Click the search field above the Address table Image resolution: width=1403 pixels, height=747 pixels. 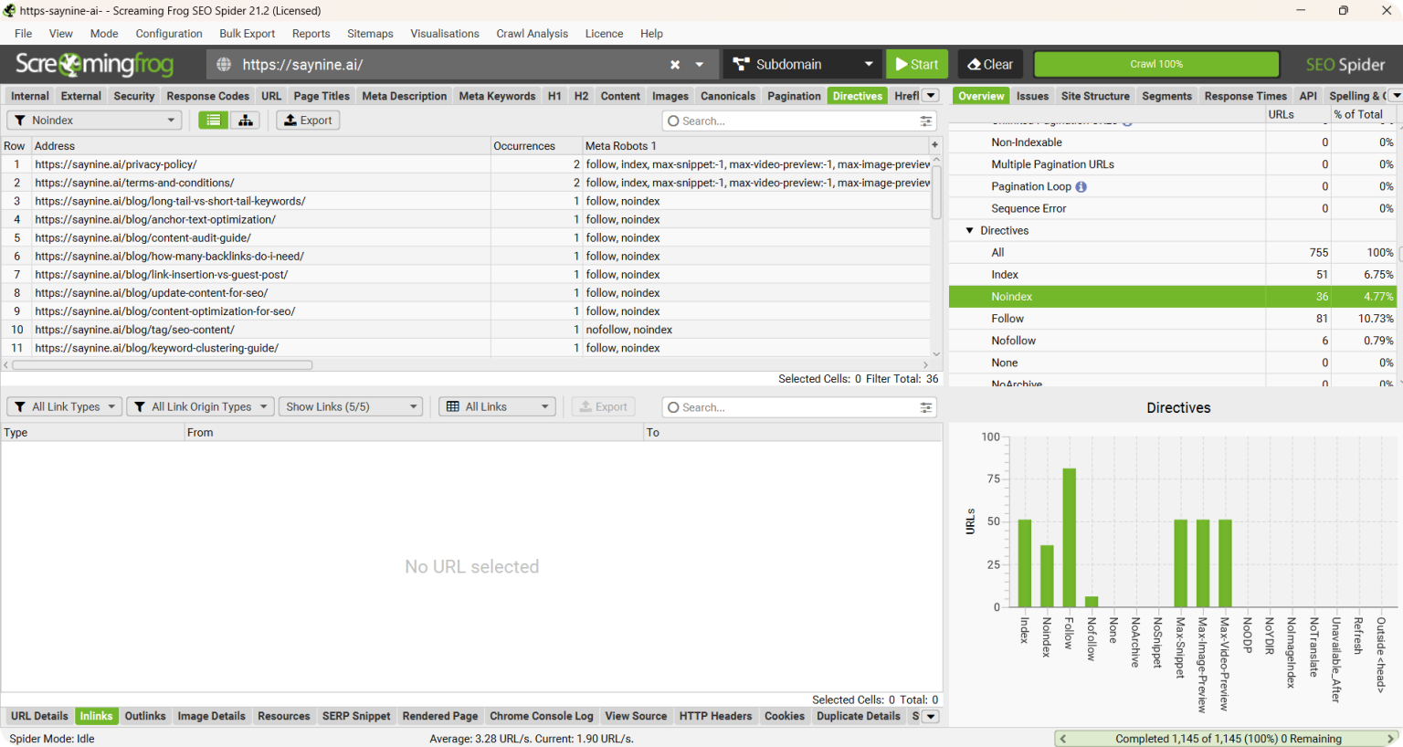[x=791, y=121]
